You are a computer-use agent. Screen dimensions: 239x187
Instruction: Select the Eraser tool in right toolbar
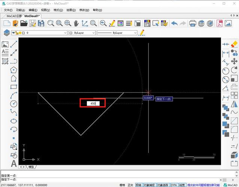(x=235, y=44)
